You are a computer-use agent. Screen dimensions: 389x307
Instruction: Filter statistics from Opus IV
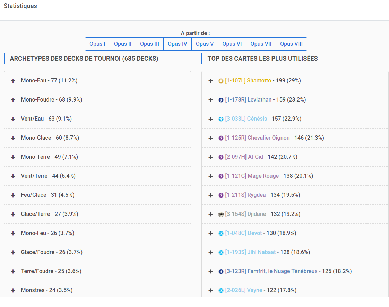178,44
